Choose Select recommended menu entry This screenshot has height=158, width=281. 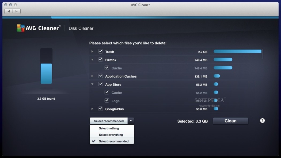(112, 141)
